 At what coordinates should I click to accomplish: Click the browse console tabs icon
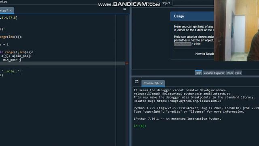click(136, 82)
